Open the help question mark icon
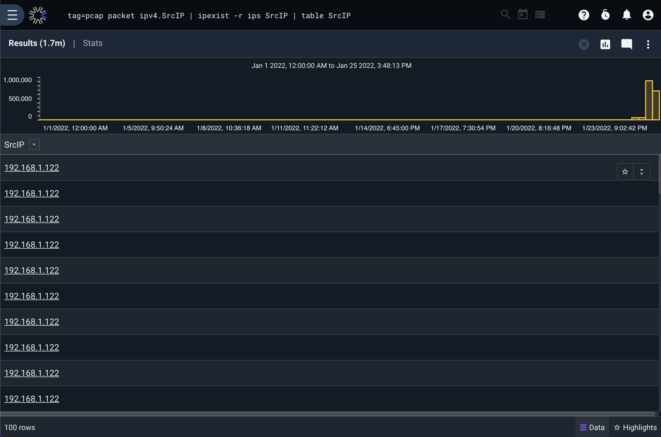 coord(584,15)
